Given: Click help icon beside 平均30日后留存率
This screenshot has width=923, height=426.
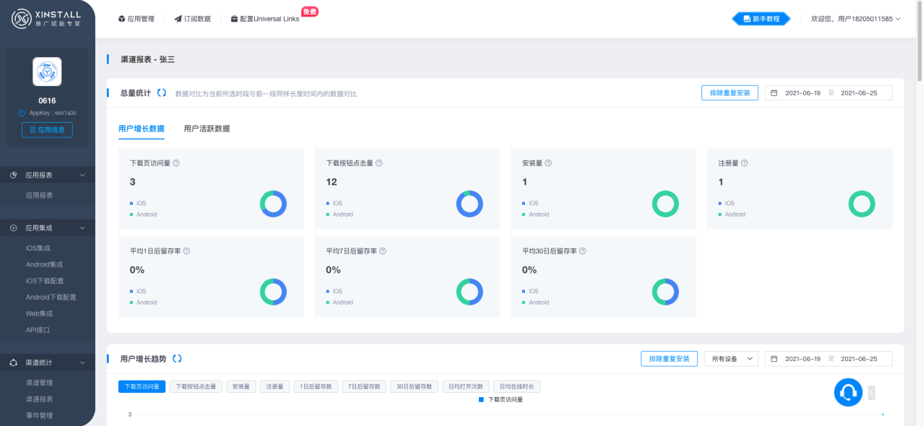Looking at the screenshot, I should coord(582,251).
